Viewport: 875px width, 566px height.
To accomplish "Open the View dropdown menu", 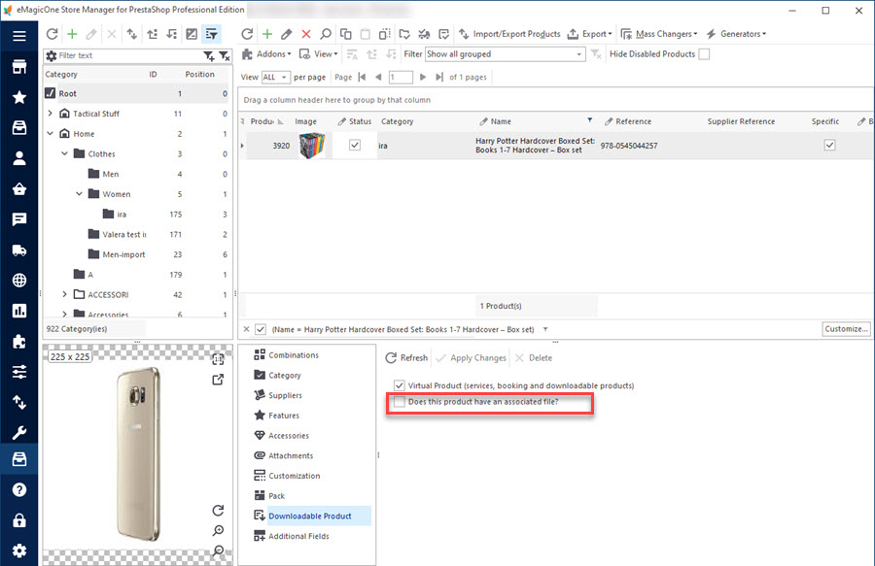I will click(319, 54).
